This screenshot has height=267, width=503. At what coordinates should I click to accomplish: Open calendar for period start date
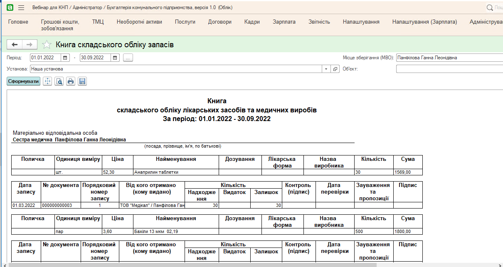(x=65, y=58)
